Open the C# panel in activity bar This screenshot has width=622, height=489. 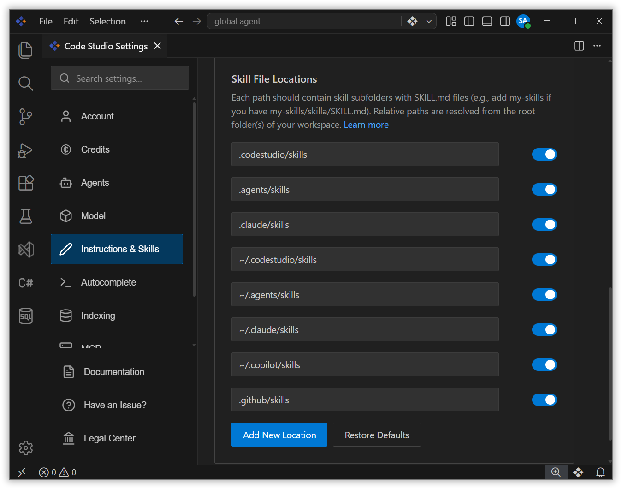click(x=26, y=283)
